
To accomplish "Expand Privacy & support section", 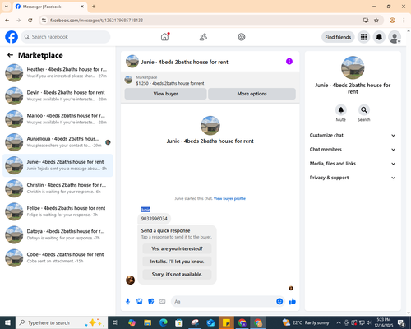I will [353, 178].
